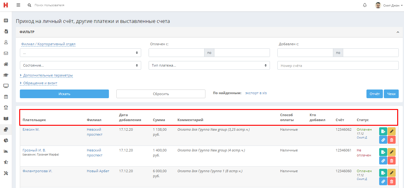This screenshot has width=404, height=188.
Task: Click invoice number 12346062
Action: click(343, 129)
